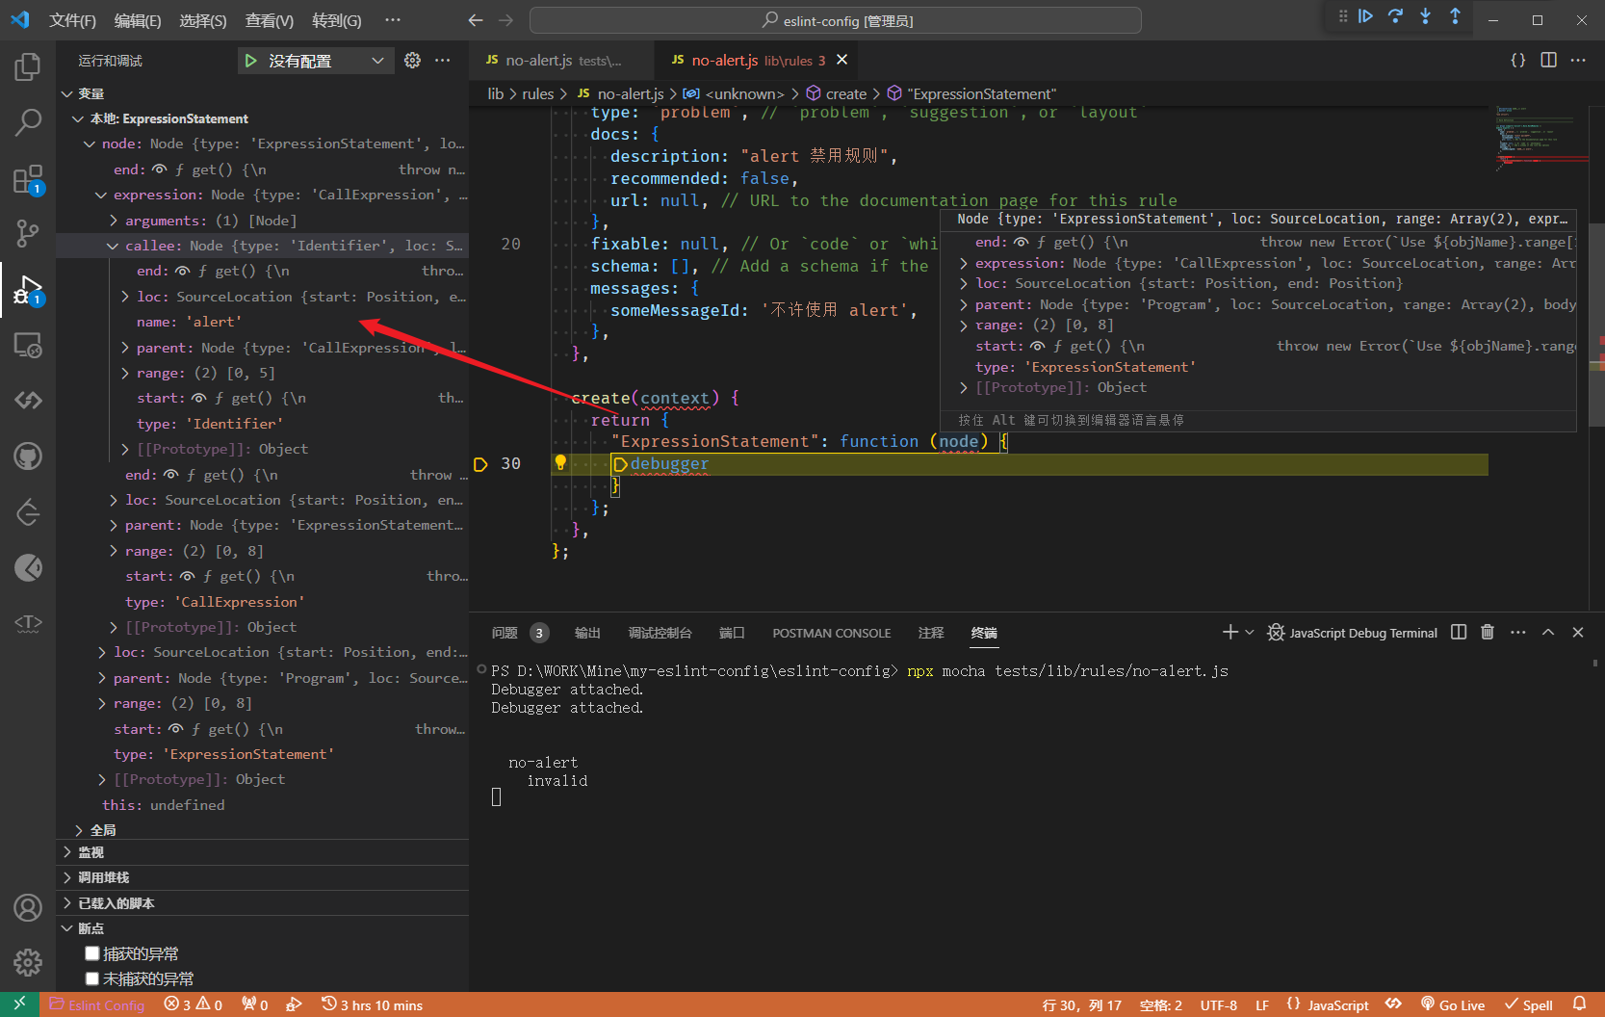Click the remote window status bar icon
This screenshot has width=1605, height=1017.
click(x=19, y=1004)
